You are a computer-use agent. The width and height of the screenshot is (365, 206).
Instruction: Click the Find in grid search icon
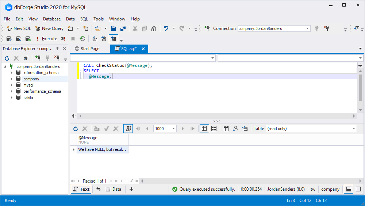(x=235, y=129)
